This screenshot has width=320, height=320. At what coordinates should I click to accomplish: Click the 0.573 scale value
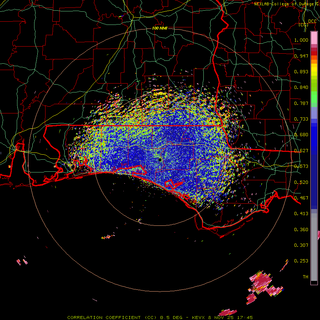point(301,166)
